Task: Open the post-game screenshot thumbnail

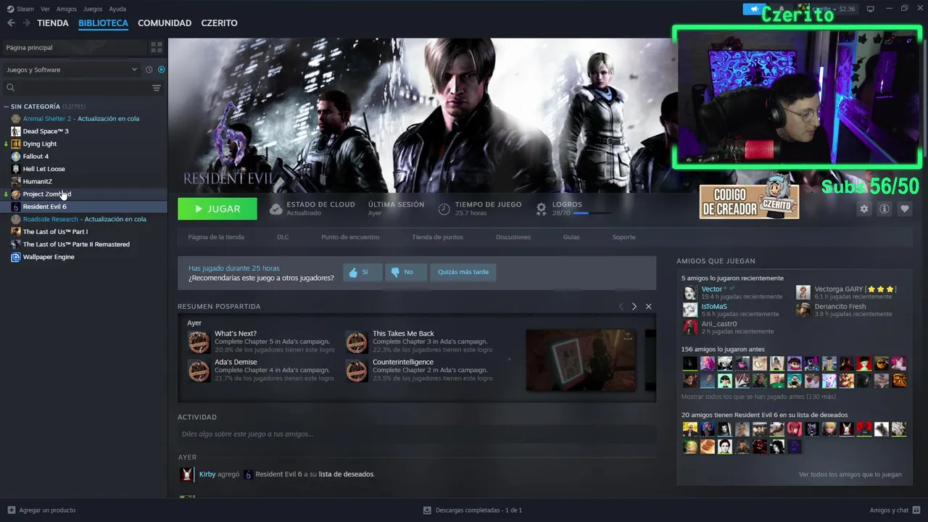Action: coord(581,360)
